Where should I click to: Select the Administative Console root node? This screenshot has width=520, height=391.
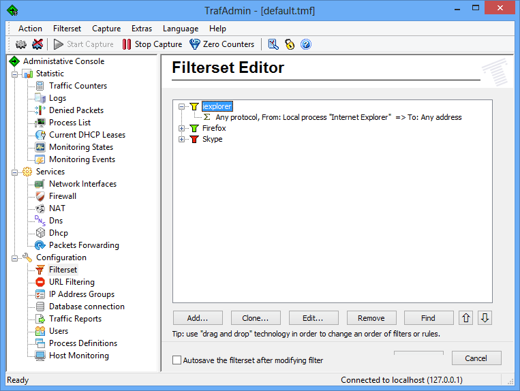[x=63, y=61]
